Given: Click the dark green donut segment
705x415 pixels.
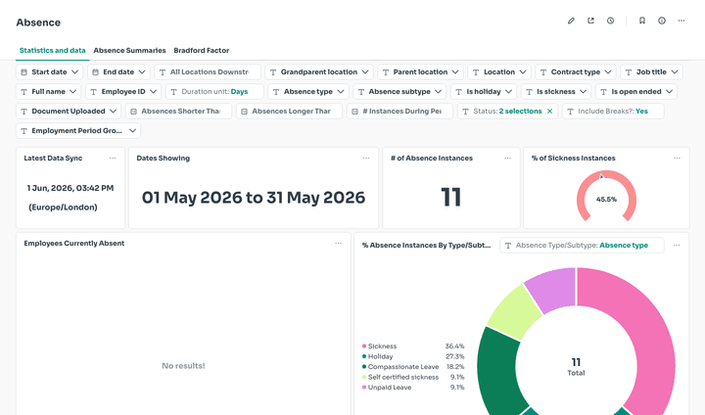Looking at the screenshot, I should tap(495, 371).
